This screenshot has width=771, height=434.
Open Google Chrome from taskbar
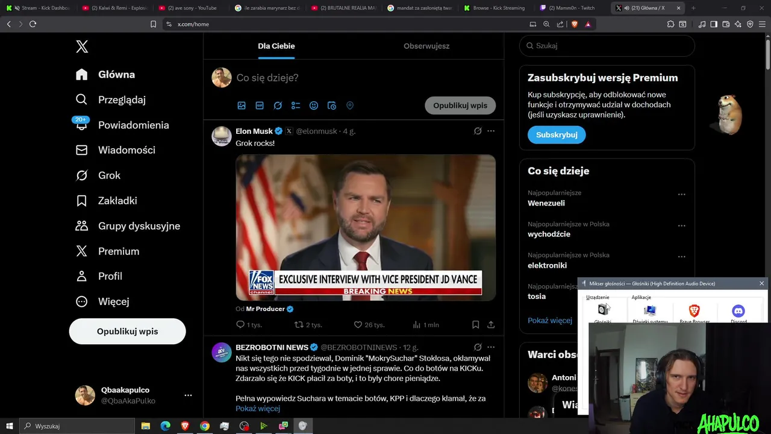click(x=205, y=426)
